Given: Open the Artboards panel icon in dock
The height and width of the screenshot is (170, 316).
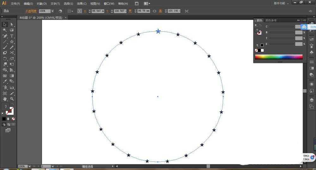Looking at the screenshot, I should coord(312,106).
